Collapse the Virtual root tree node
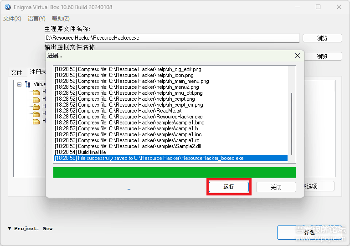 [x=20, y=84]
